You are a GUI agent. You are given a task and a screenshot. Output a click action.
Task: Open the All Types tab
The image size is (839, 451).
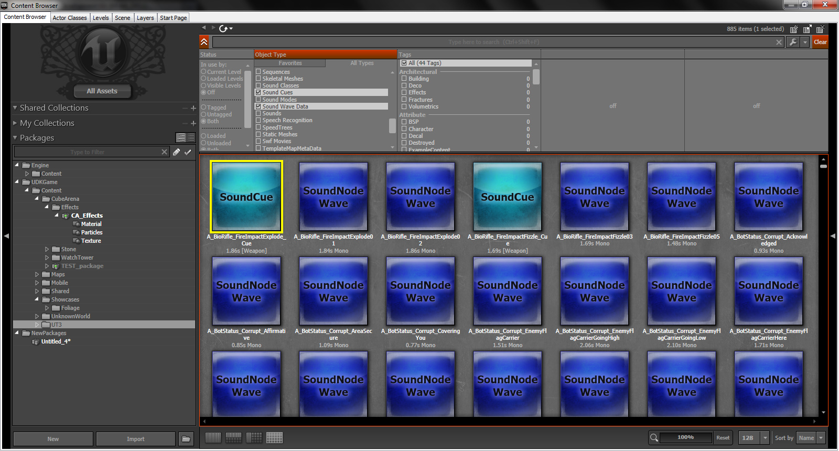[x=362, y=63]
